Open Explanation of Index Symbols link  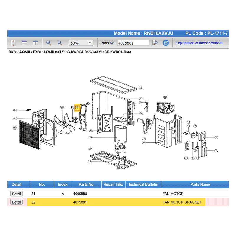pyautogui.click(x=199, y=43)
